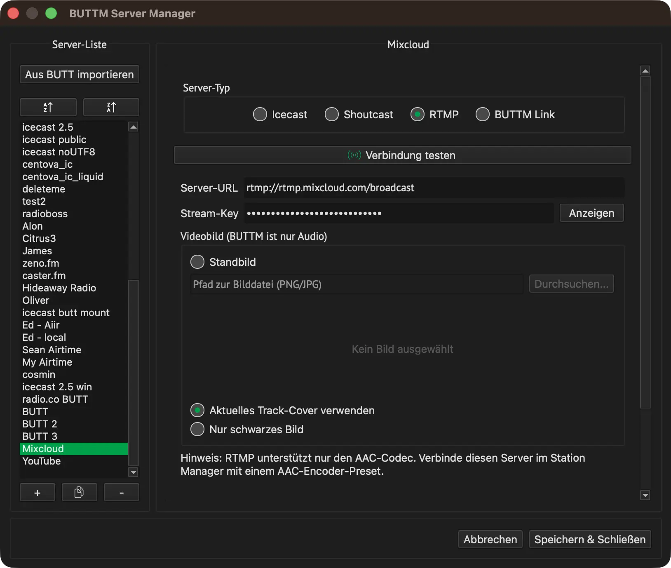Run Verbindung testen connection test

pyautogui.click(x=403, y=155)
